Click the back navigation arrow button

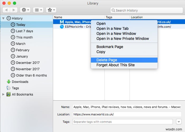coord(7,10)
